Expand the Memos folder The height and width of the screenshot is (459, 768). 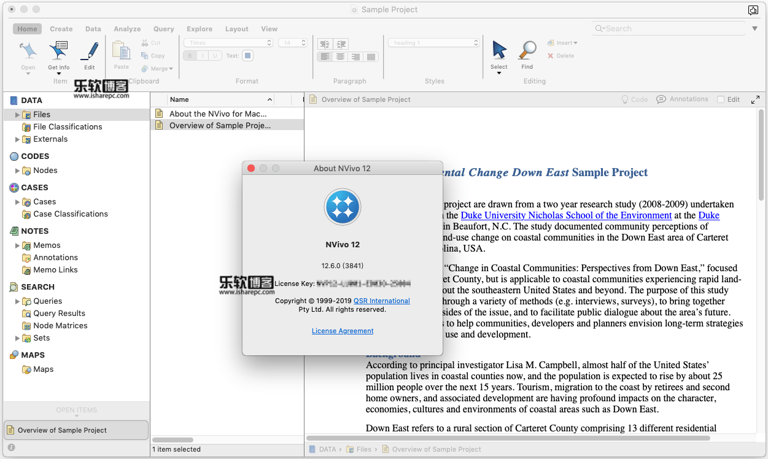point(17,245)
